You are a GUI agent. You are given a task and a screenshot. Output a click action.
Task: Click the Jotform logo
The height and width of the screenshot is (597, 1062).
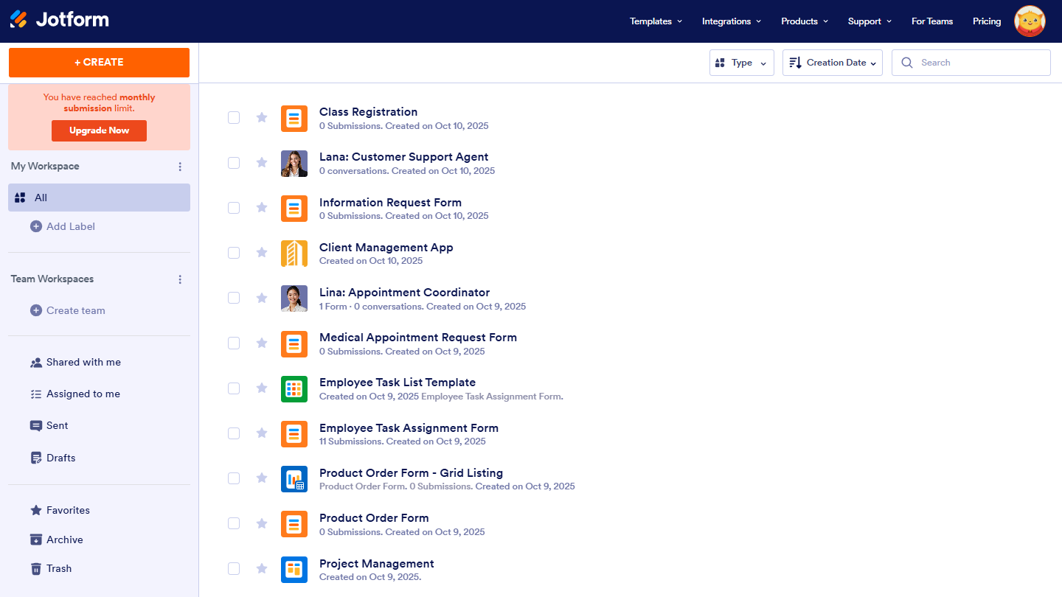(x=59, y=20)
